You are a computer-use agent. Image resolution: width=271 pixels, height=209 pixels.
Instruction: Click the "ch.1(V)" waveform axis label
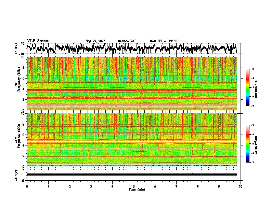[x=17, y=48]
